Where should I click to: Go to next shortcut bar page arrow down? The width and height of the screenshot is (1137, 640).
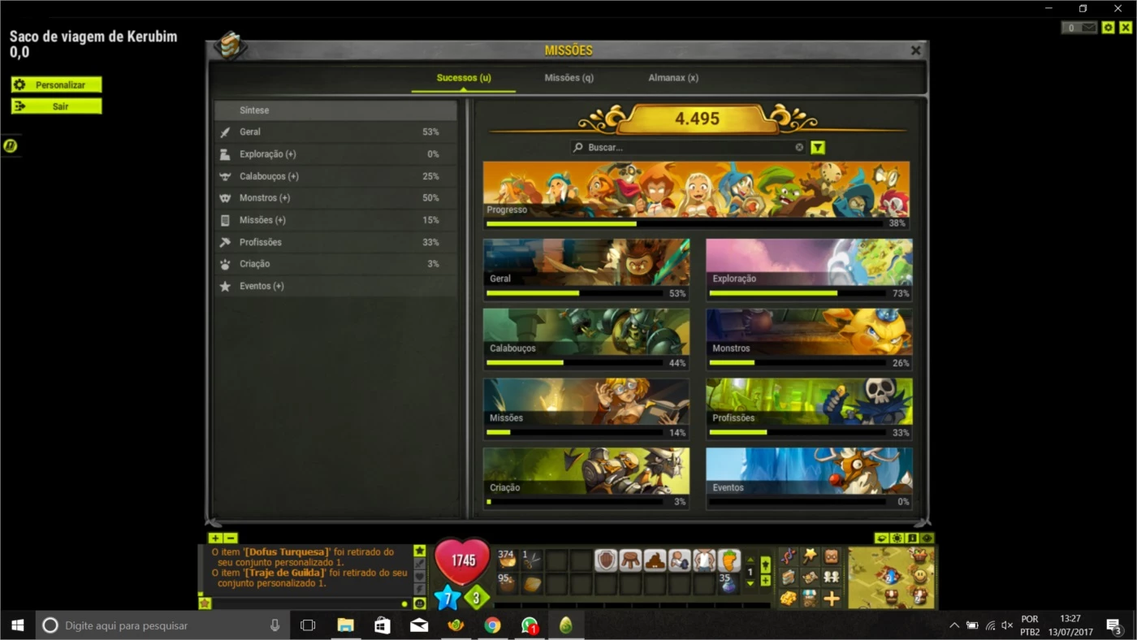click(750, 583)
